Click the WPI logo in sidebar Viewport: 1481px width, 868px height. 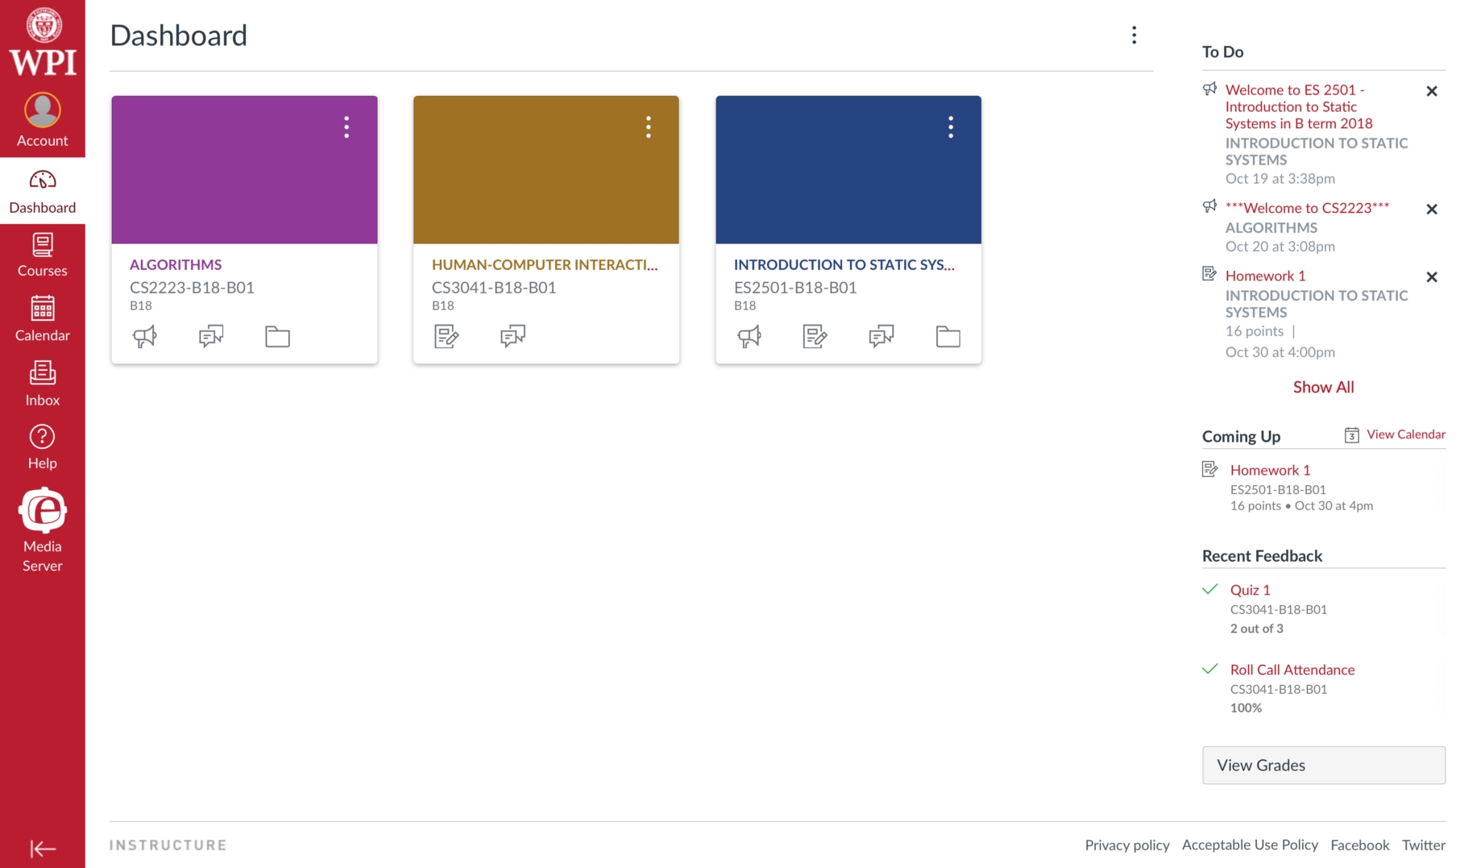(43, 42)
